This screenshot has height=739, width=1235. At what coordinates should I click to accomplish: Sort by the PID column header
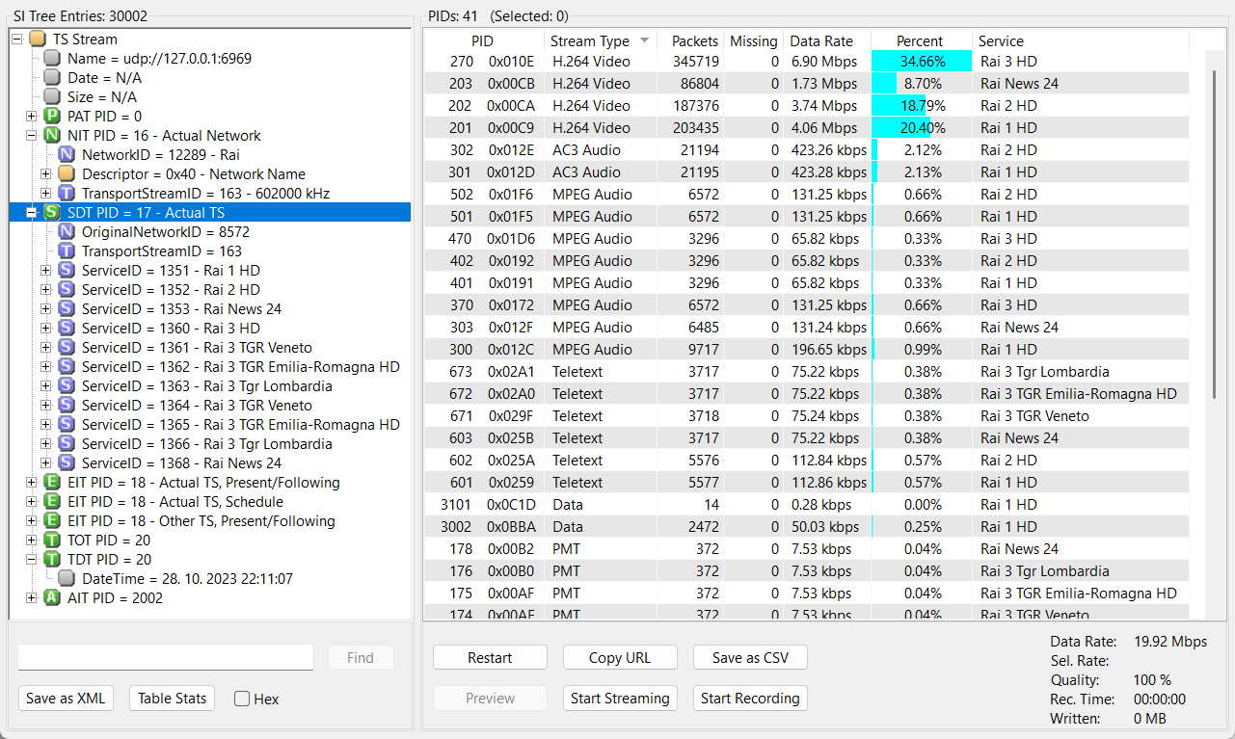482,41
